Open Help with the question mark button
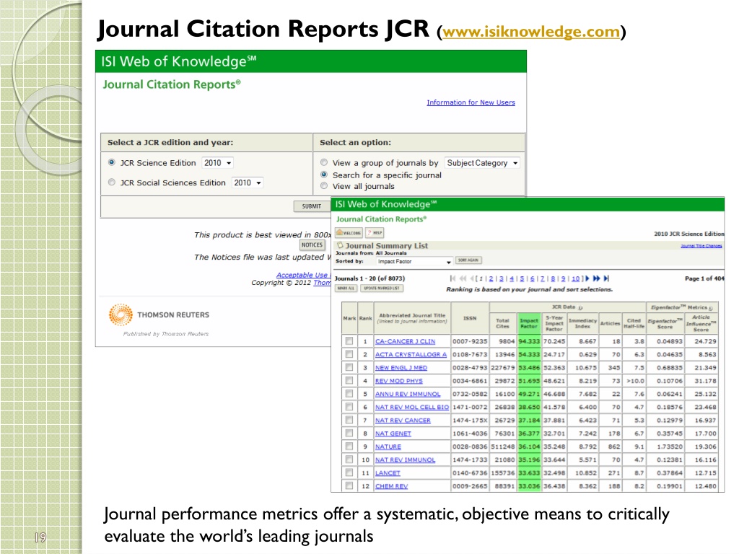Image resolution: width=739 pixels, height=554 pixels. pyautogui.click(x=375, y=233)
